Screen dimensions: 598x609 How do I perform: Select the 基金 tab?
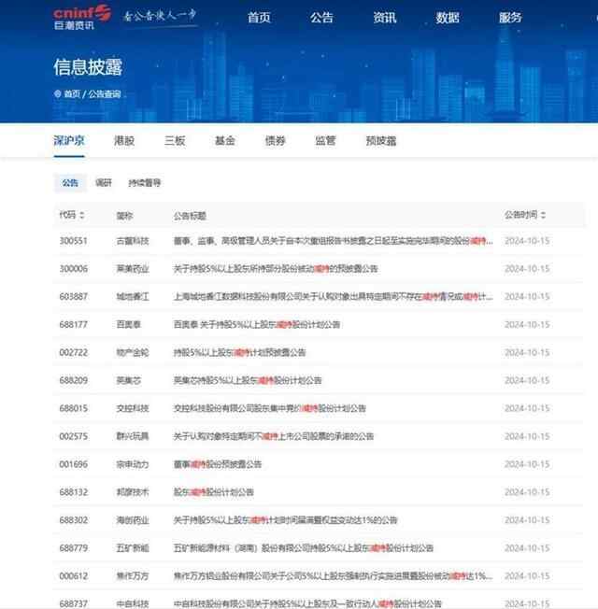pos(224,140)
